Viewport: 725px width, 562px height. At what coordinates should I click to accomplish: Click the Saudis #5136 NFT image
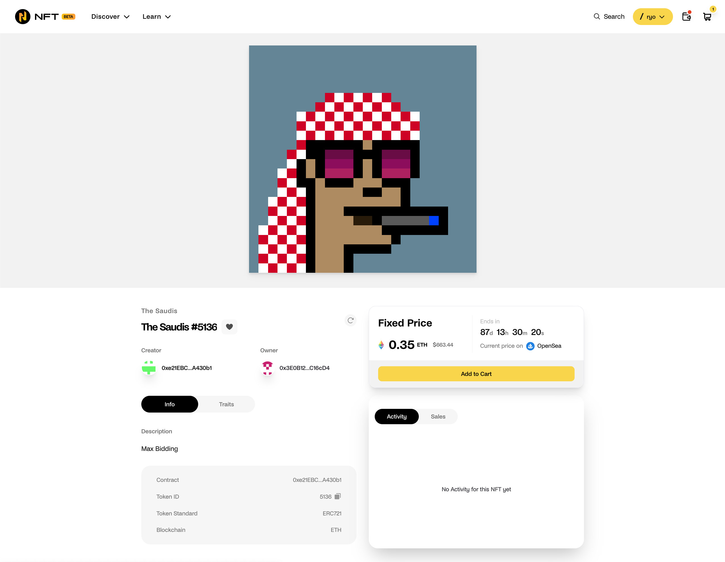362,159
